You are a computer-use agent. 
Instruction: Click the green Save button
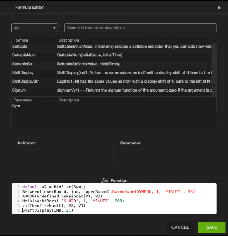212,227
